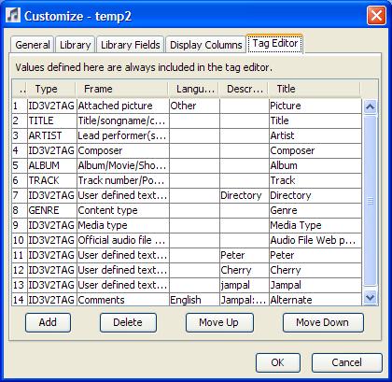Click the Delete button

pyautogui.click(x=128, y=322)
